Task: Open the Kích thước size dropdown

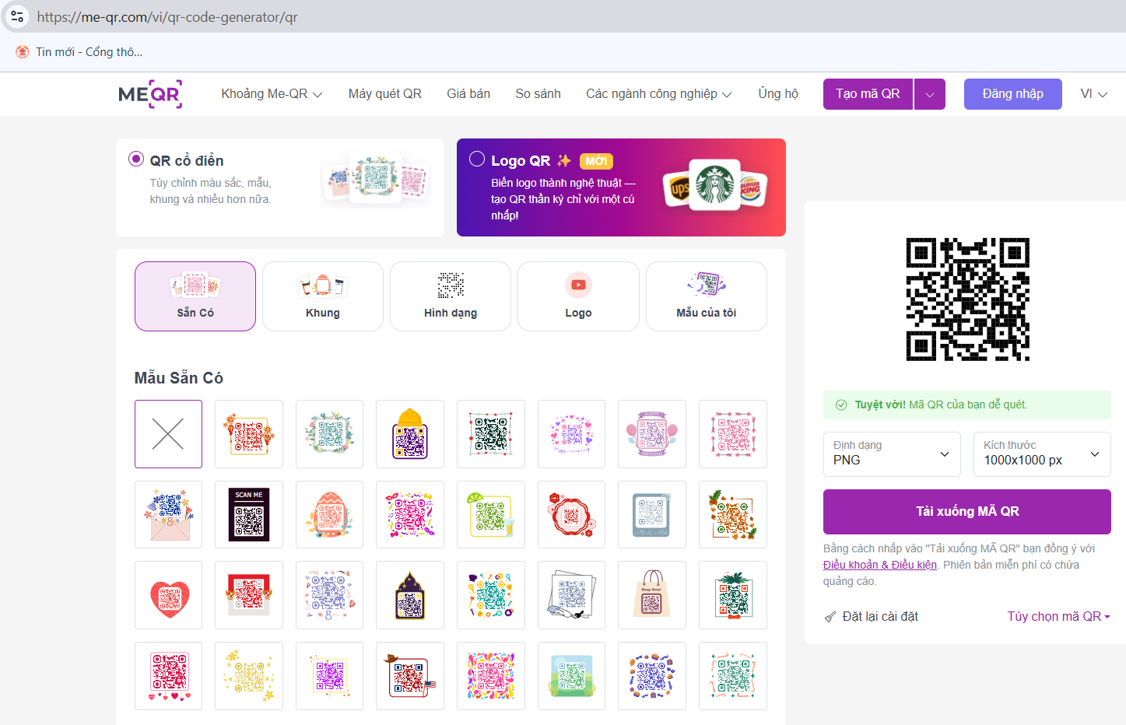Action: [x=1042, y=454]
